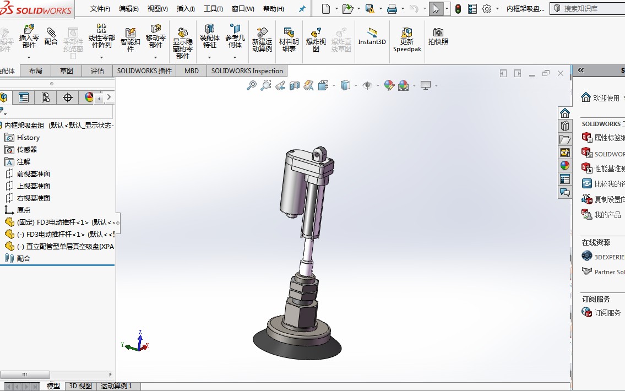Select History in feature tree
This screenshot has width=625, height=391.
(x=28, y=138)
